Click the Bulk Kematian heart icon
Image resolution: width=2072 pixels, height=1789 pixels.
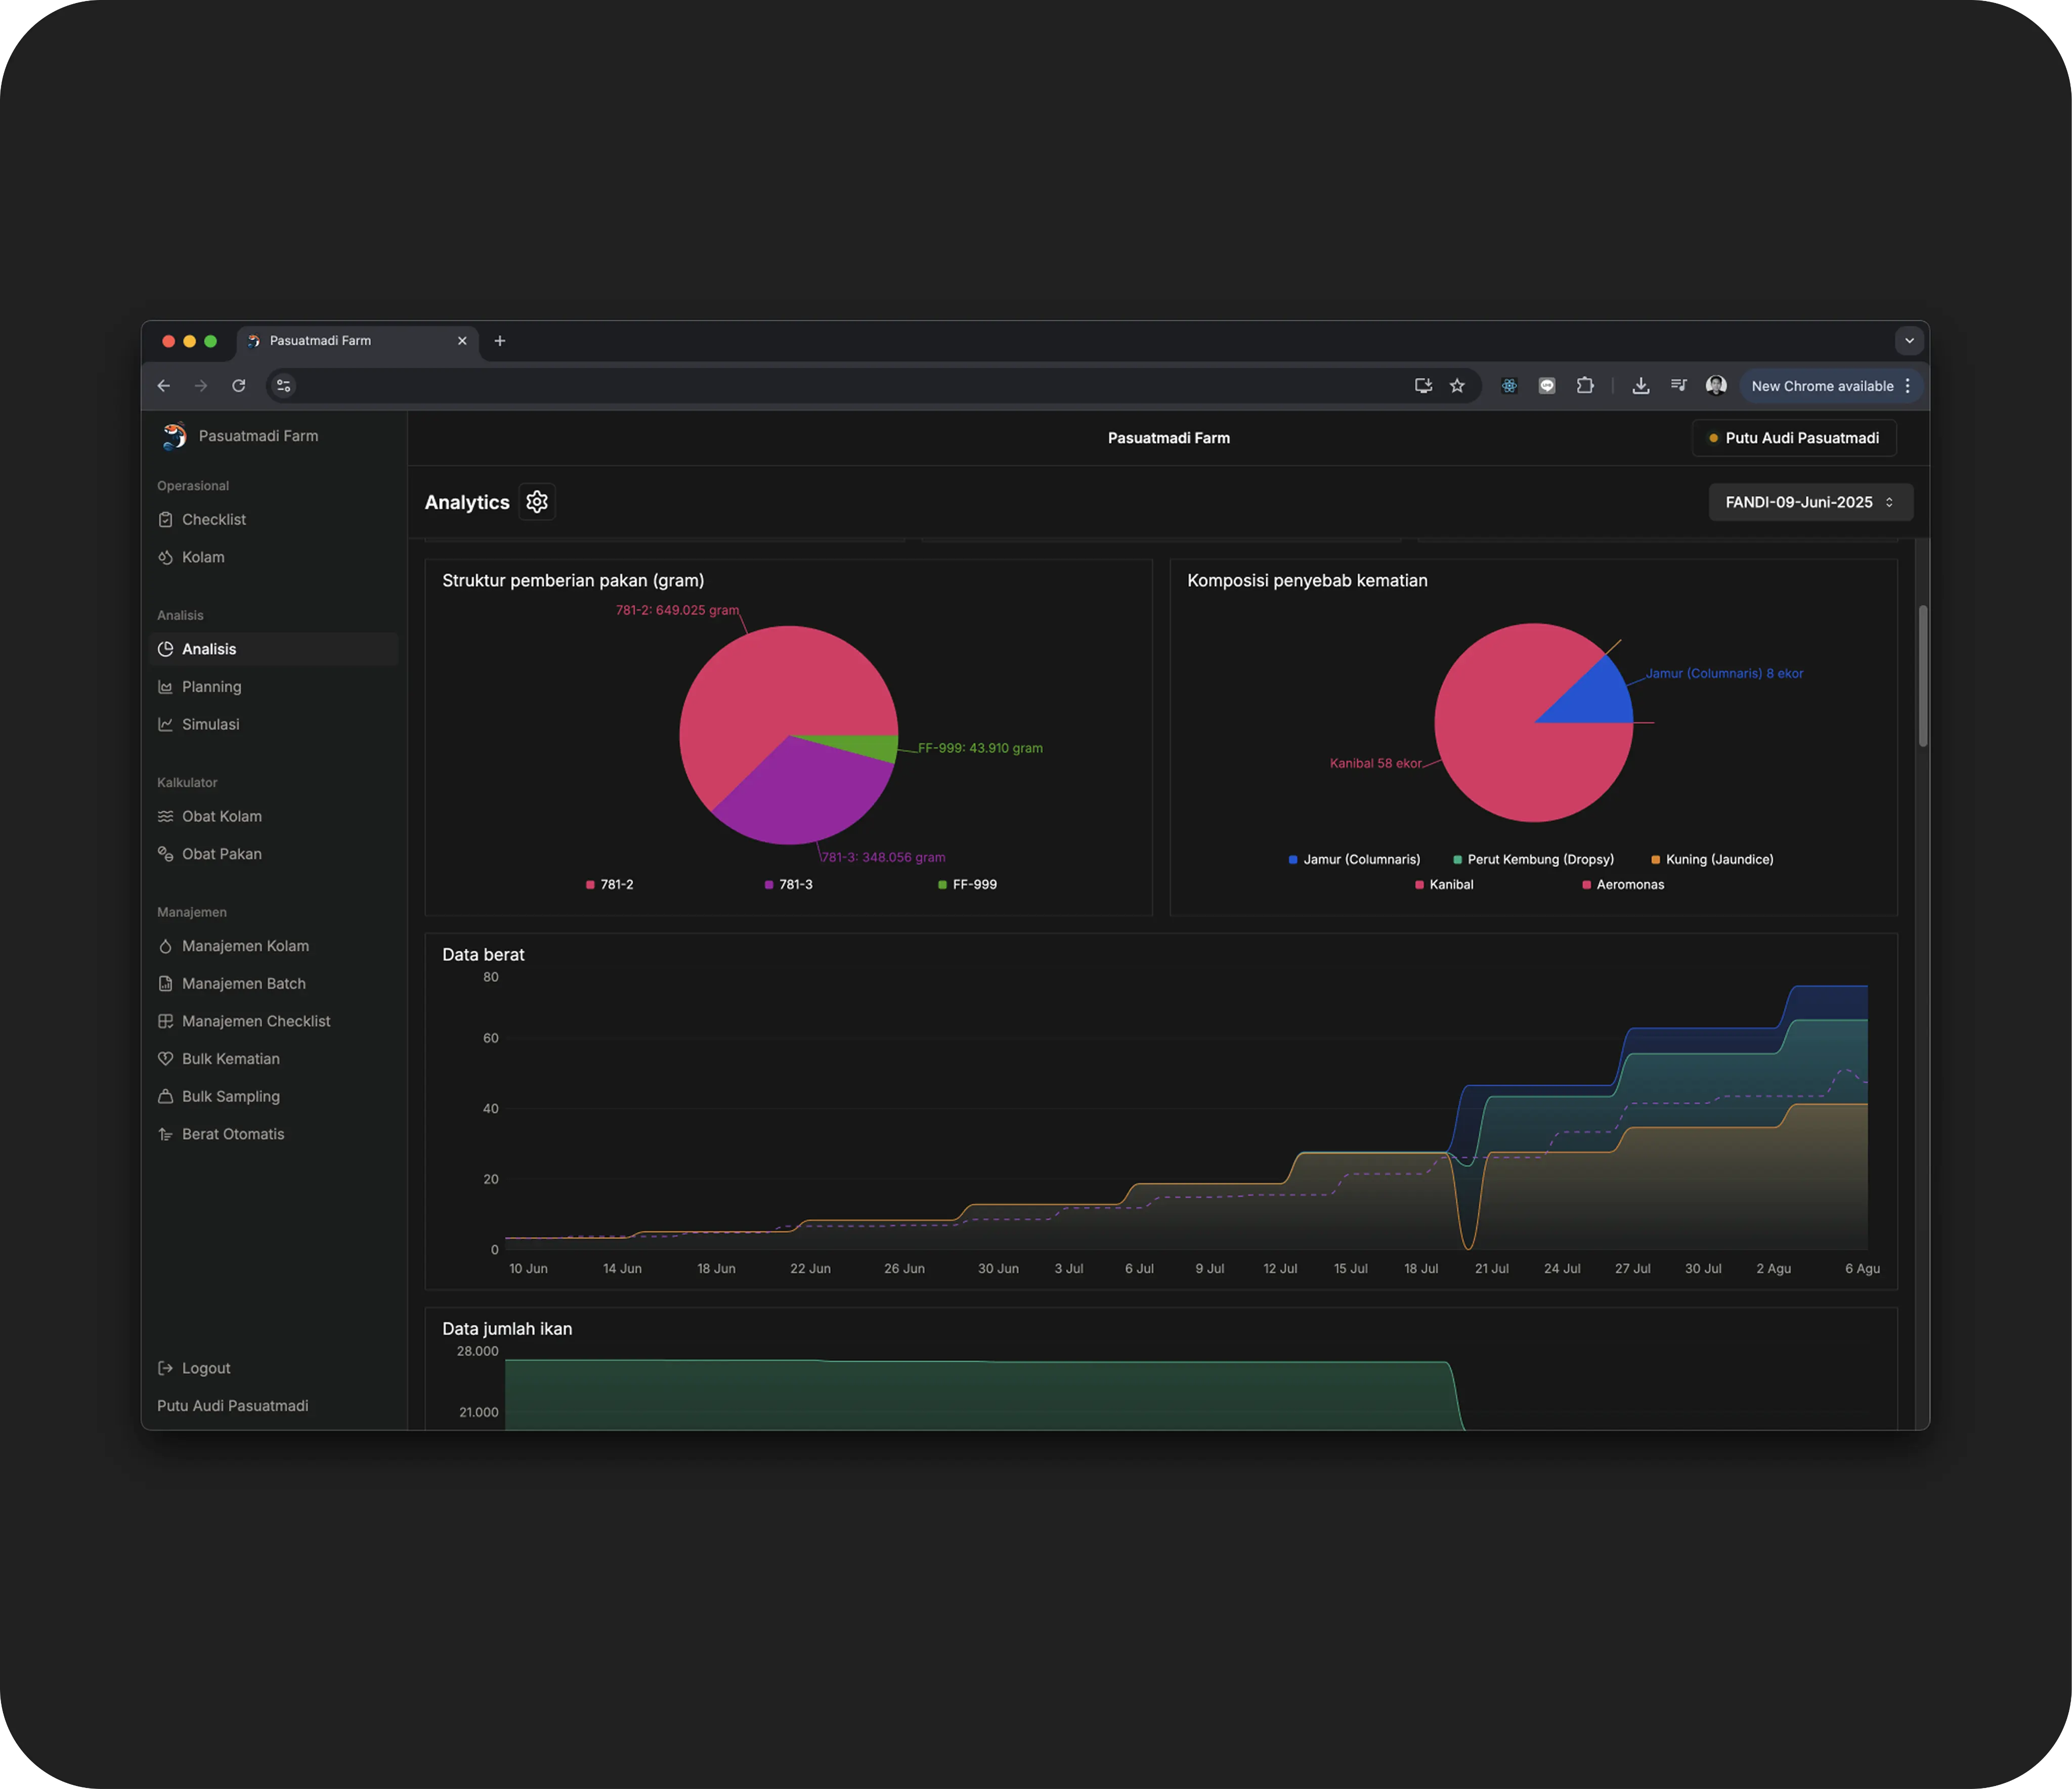tap(166, 1059)
